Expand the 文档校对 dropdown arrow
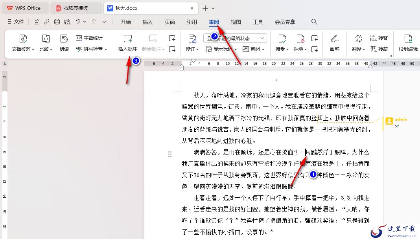This screenshot has height=239, width=420. click(x=33, y=49)
